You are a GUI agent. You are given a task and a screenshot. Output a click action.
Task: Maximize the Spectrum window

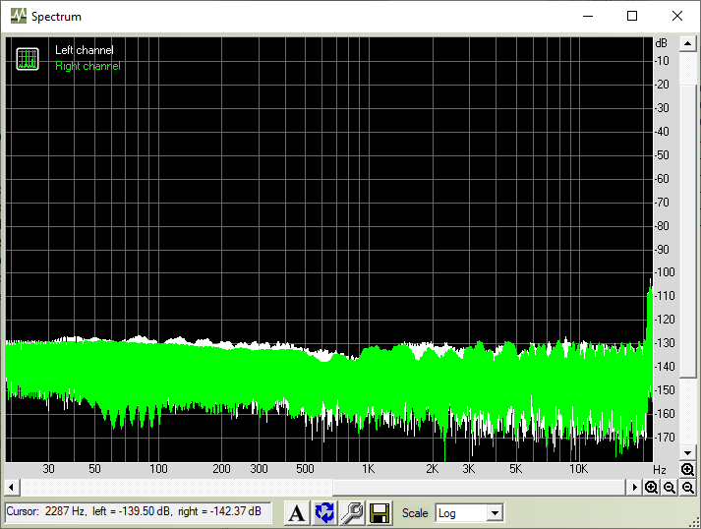(x=632, y=16)
